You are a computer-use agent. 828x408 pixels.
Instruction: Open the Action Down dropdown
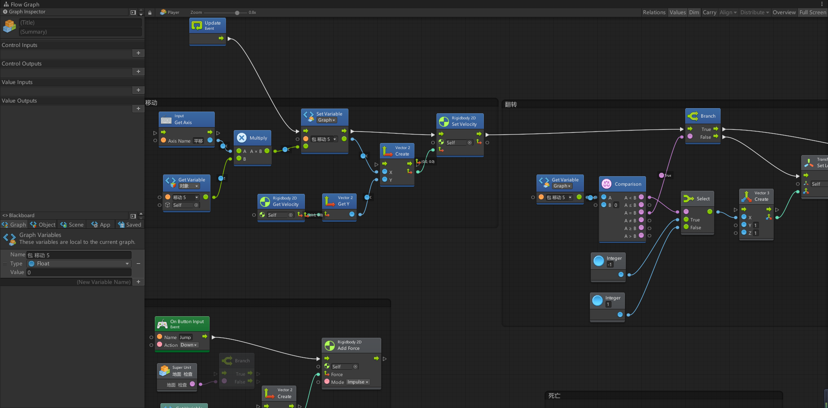point(189,345)
